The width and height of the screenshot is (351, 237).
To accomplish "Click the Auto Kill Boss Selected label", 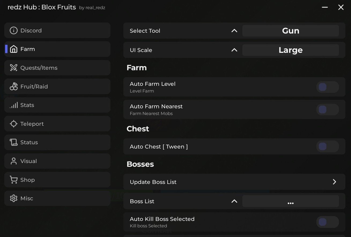I will [162, 219].
